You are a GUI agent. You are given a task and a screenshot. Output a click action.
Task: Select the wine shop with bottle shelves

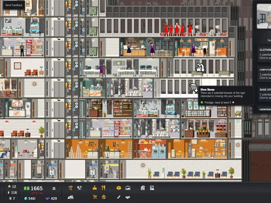pos(110,108)
